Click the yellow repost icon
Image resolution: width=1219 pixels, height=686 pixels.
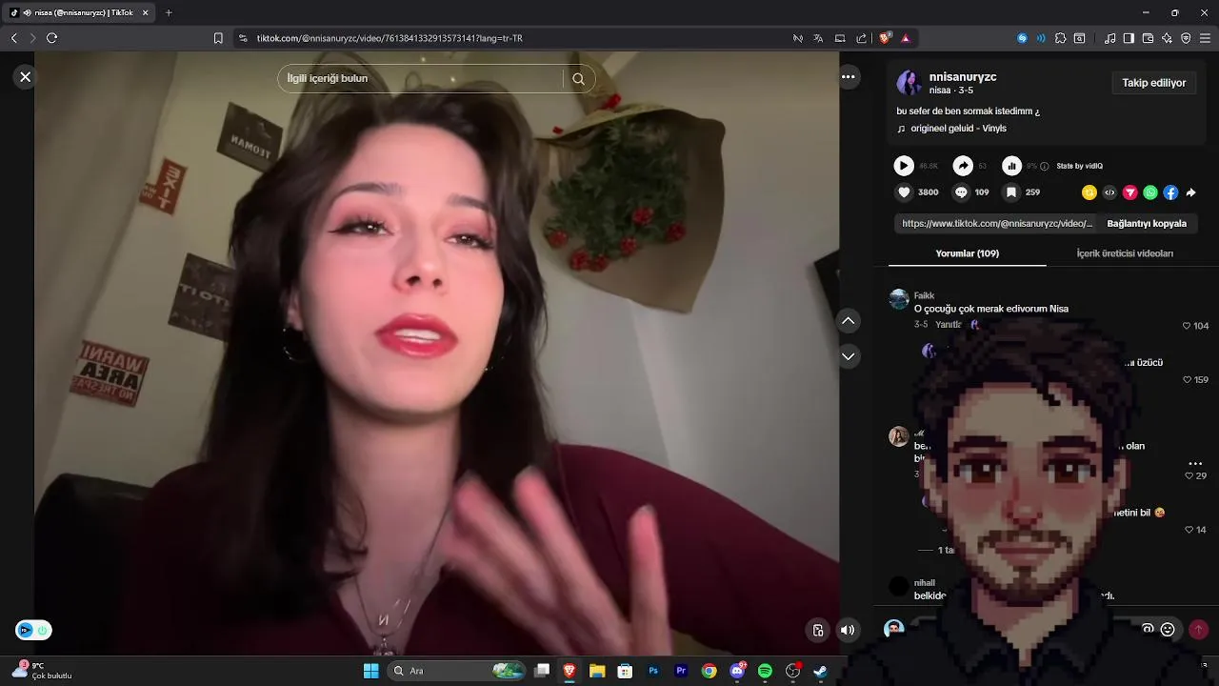tap(1089, 192)
